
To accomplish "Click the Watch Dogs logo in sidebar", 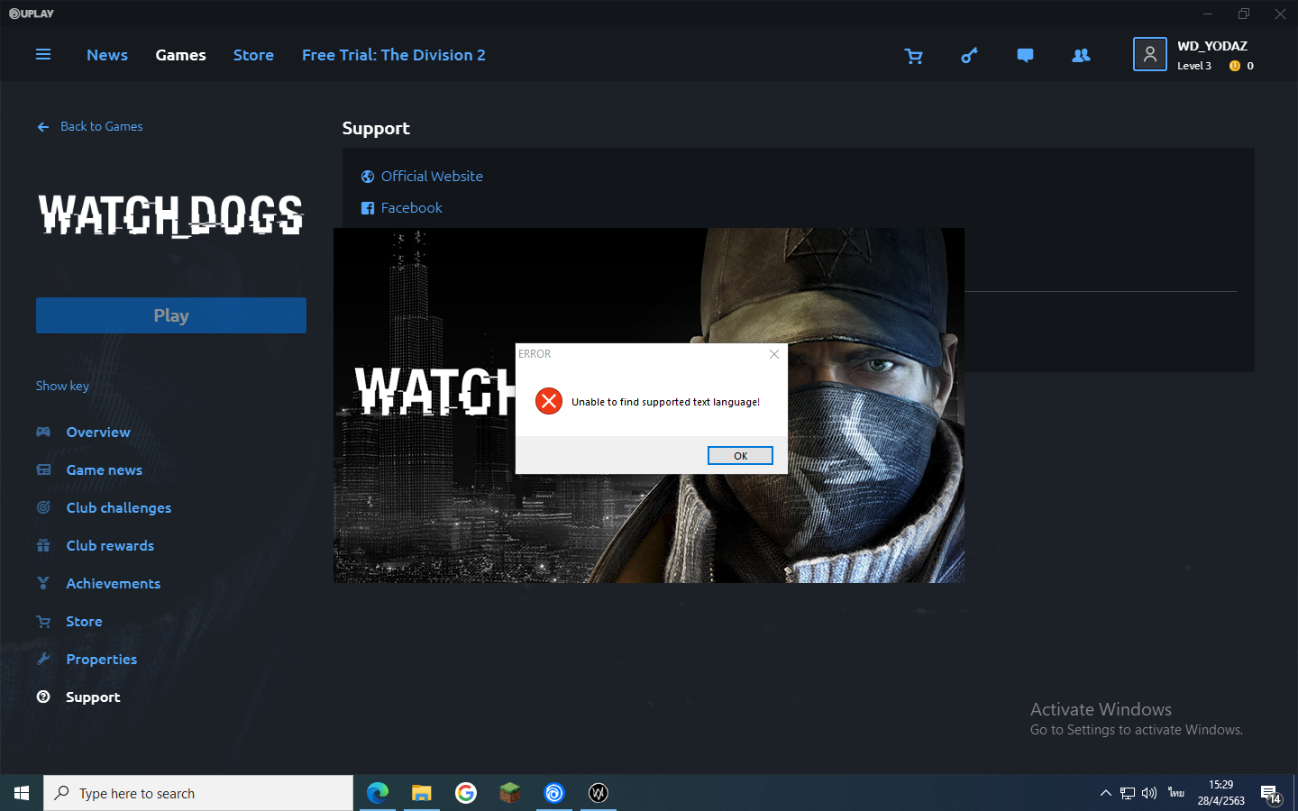I will [171, 215].
